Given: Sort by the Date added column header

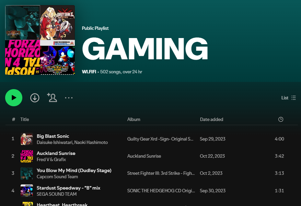Looking at the screenshot, I should pos(211,119).
